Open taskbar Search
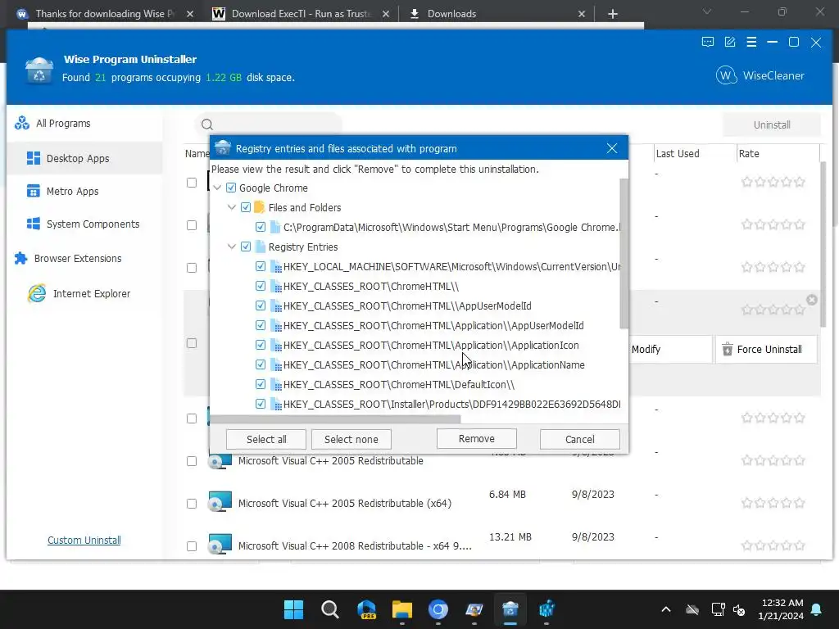839x629 pixels. pos(329,609)
